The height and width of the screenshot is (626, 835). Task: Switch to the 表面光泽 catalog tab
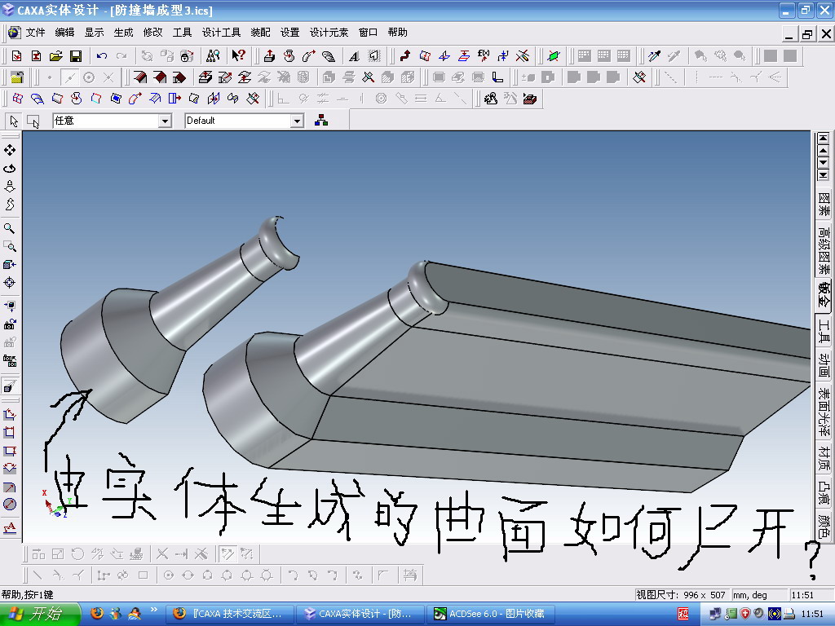(824, 412)
